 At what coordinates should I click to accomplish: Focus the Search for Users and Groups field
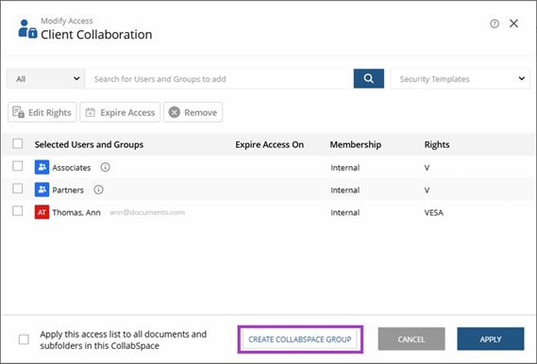219,78
